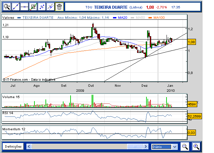Click the TEIXEIRA DUARTE series legend
This screenshot has width=214, height=153.
[x=38, y=18]
